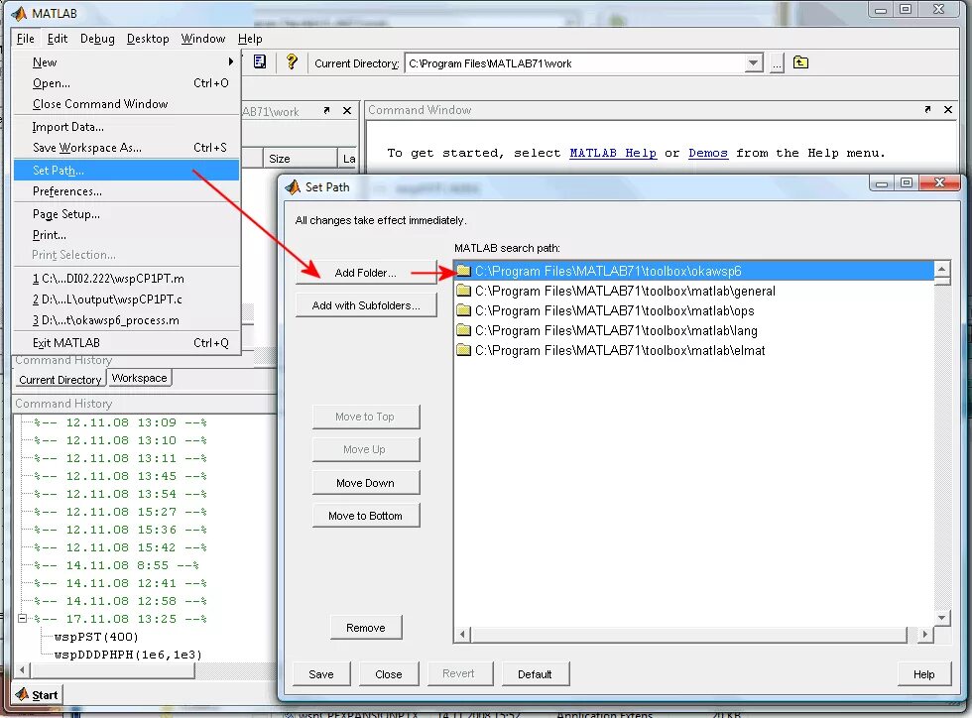Save the path with Save button

(321, 674)
